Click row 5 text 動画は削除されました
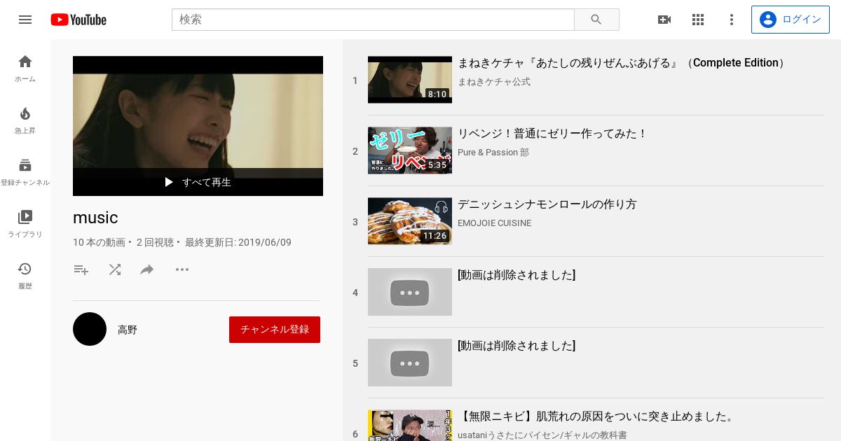 (x=517, y=346)
